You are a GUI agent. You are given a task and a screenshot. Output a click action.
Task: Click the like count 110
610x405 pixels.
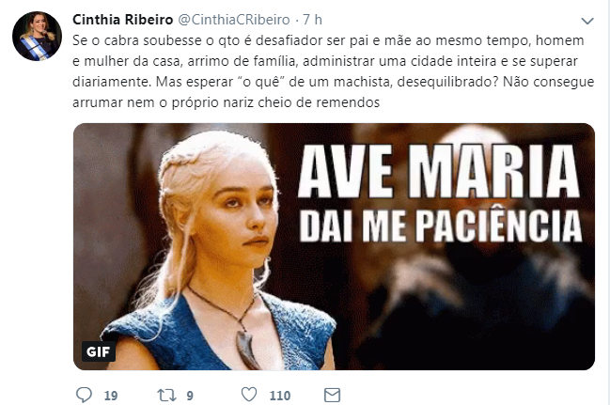pyautogui.click(x=280, y=396)
